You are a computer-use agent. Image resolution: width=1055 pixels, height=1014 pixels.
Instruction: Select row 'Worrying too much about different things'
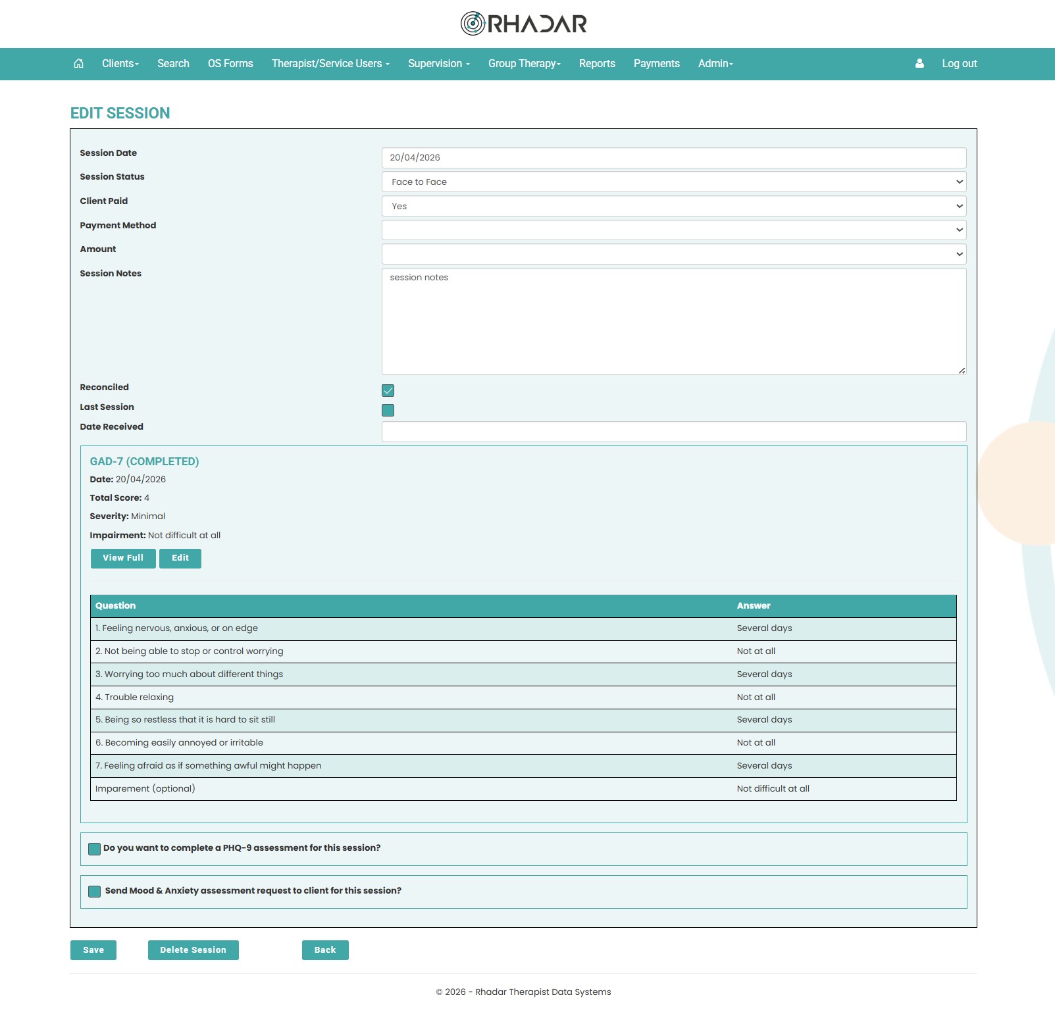tap(523, 674)
